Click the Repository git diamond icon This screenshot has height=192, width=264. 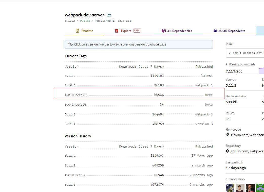[227, 151]
